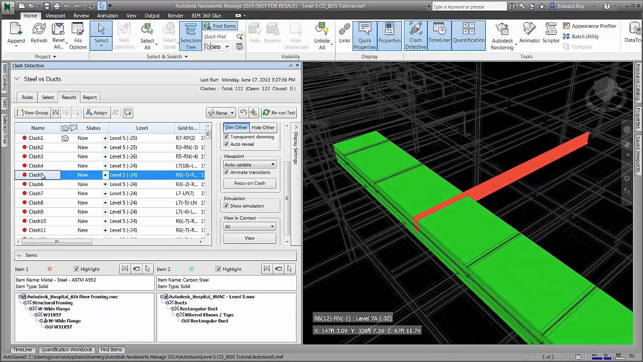This screenshot has width=643, height=362.
Task: Click the Focus on Clash button
Action: point(250,183)
